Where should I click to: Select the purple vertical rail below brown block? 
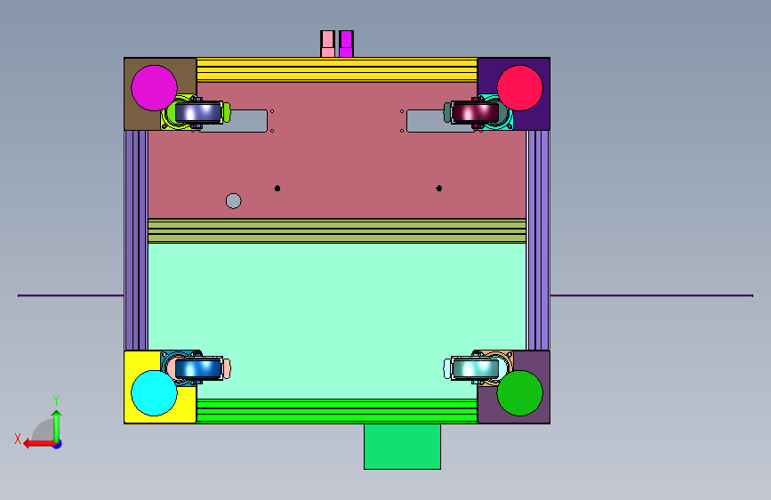click(x=136, y=240)
